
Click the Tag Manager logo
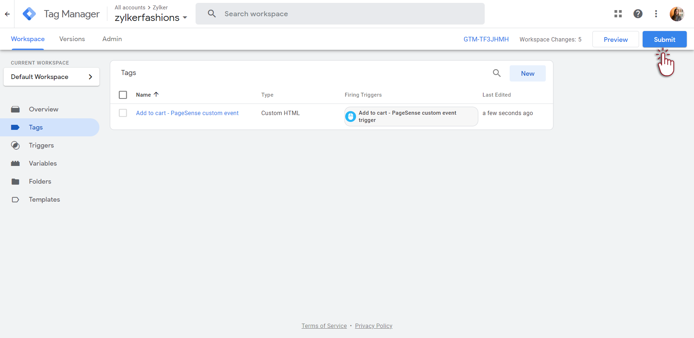[29, 14]
